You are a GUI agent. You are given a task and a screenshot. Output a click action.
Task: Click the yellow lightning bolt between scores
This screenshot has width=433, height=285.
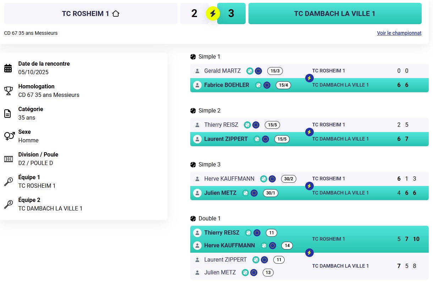pos(213,14)
